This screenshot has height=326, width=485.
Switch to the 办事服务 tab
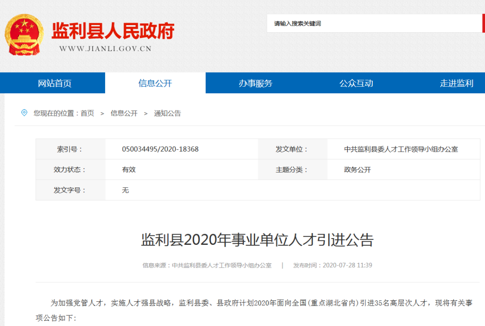[256, 83]
